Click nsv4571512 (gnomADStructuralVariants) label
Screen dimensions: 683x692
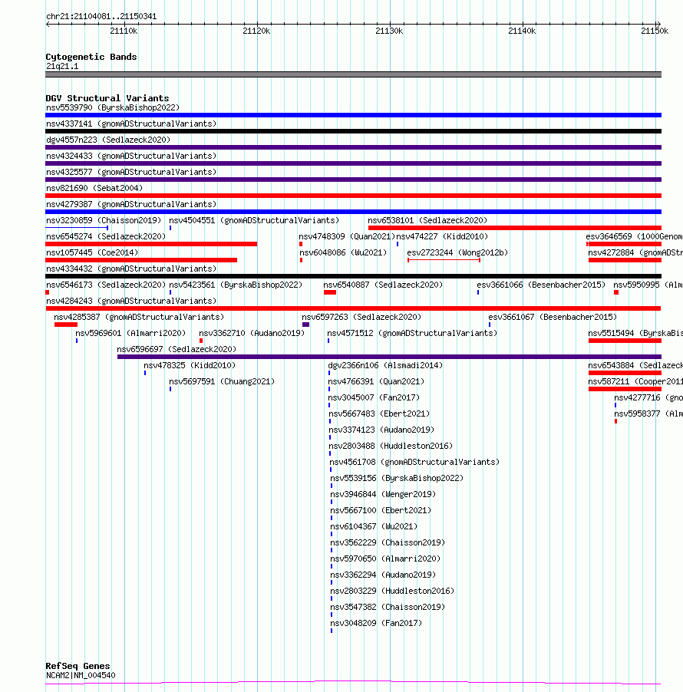pos(412,333)
